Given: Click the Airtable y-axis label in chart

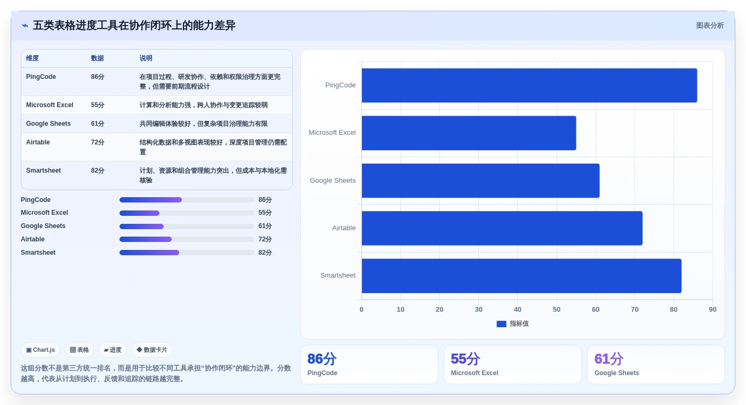Looking at the screenshot, I should click(344, 228).
